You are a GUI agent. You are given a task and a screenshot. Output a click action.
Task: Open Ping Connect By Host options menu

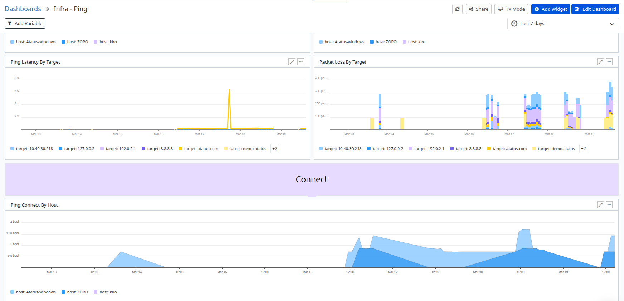pyautogui.click(x=609, y=205)
